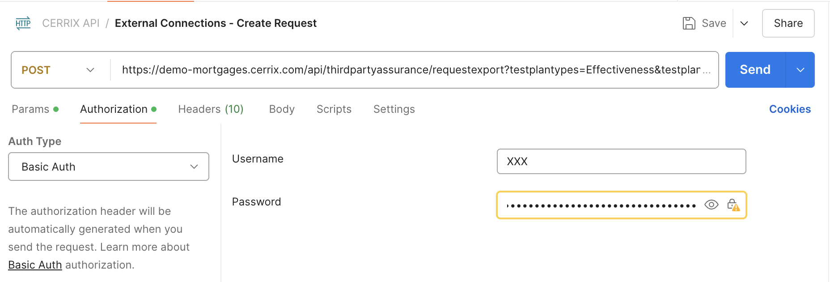Image resolution: width=830 pixels, height=282 pixels.
Task: Open the Basic Auth type dropdown
Action: tap(109, 167)
